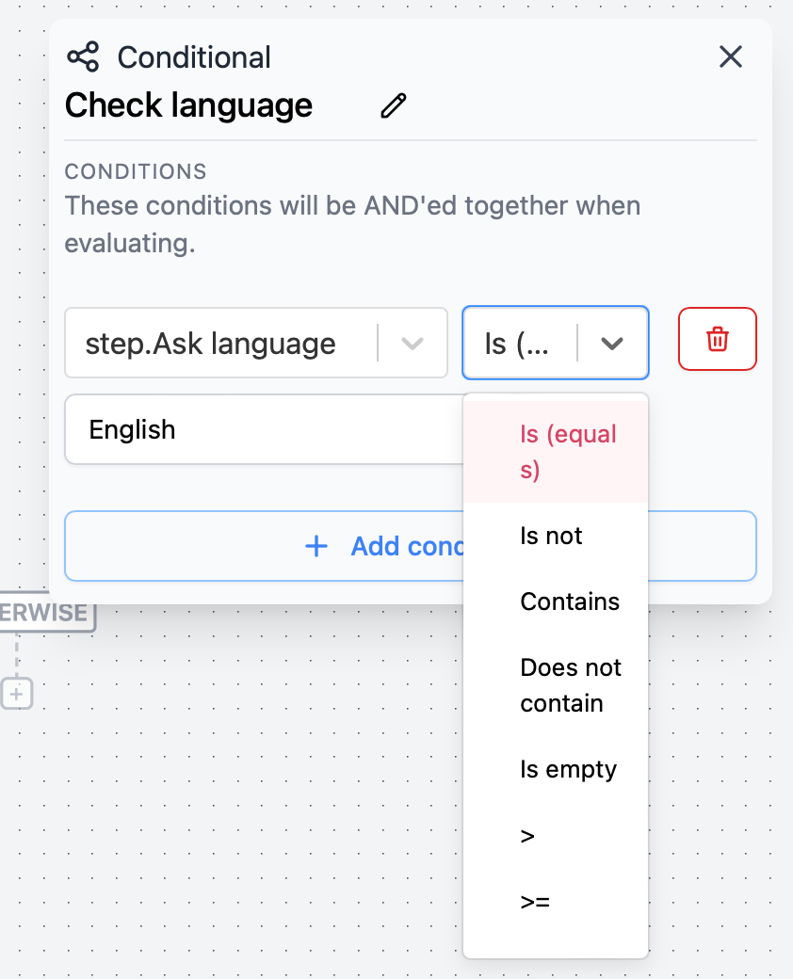Click the Conditional header label

(x=194, y=56)
